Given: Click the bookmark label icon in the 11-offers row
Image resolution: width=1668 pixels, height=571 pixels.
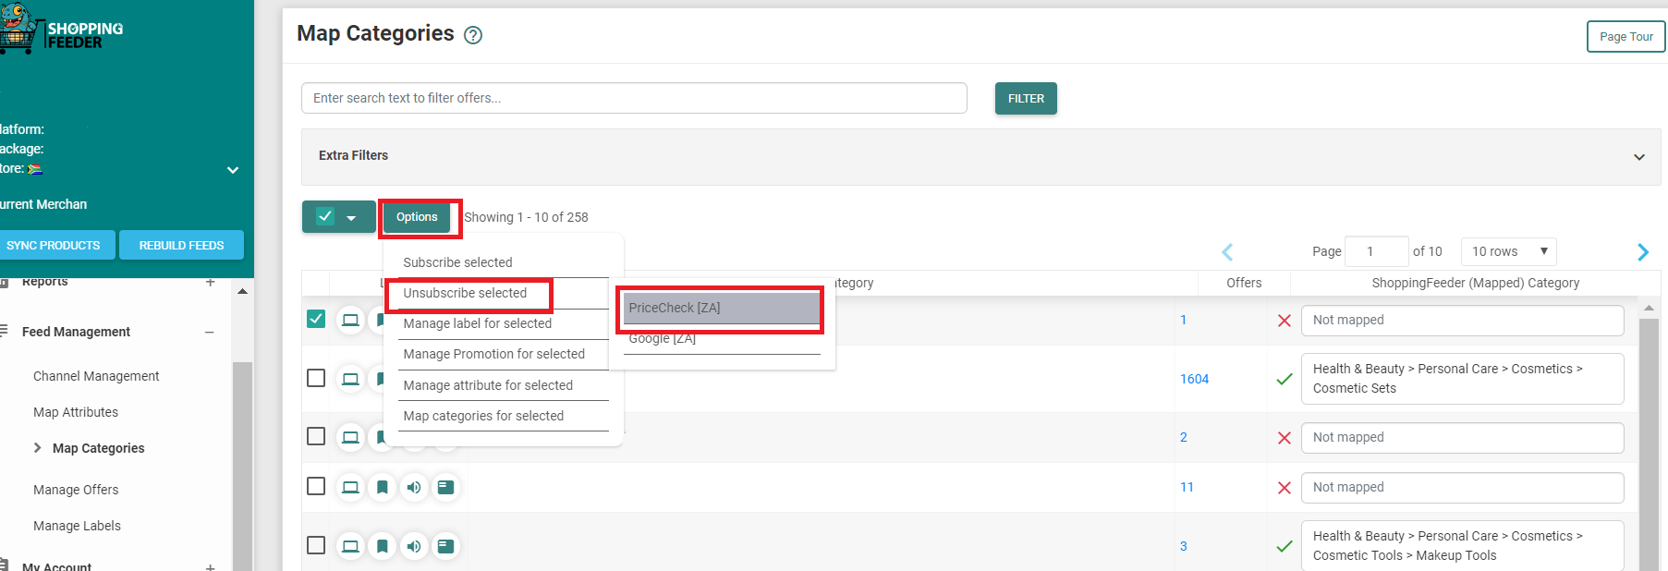Looking at the screenshot, I should [x=382, y=487].
